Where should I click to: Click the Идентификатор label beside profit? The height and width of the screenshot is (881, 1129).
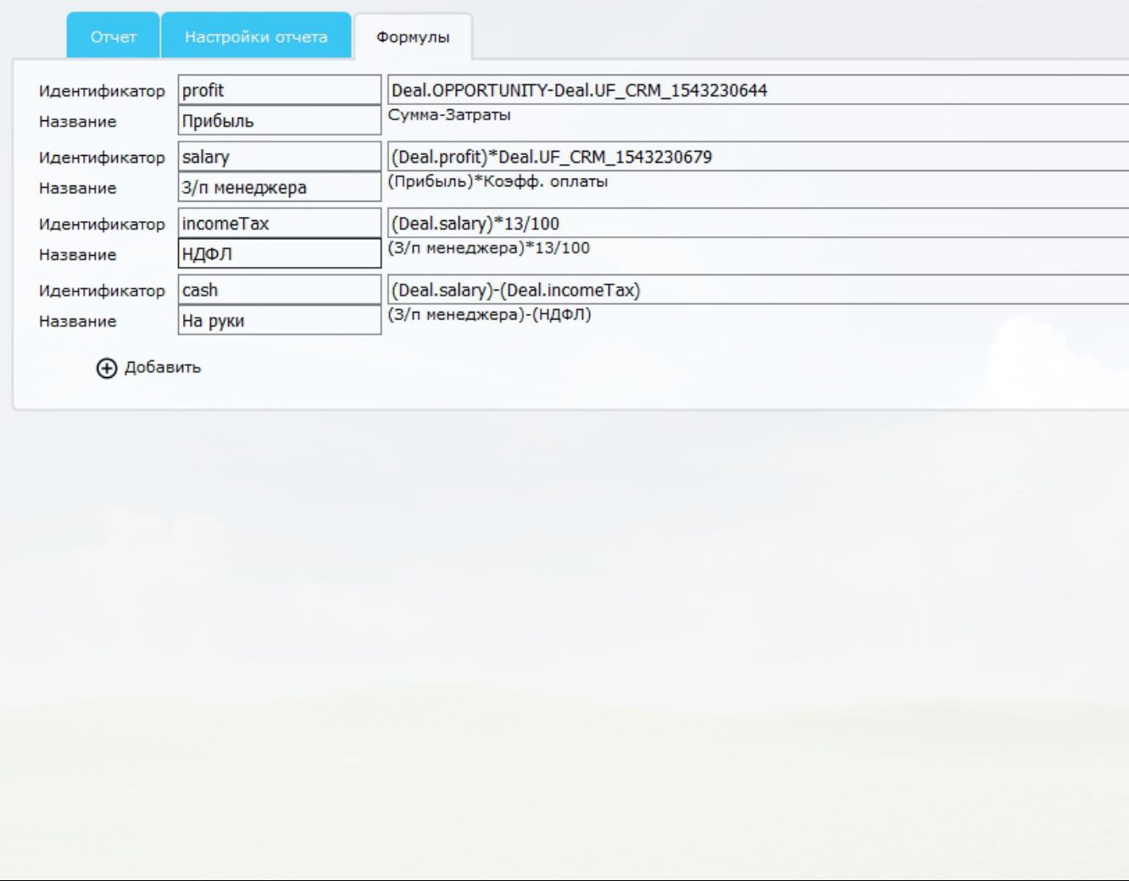coord(102,91)
